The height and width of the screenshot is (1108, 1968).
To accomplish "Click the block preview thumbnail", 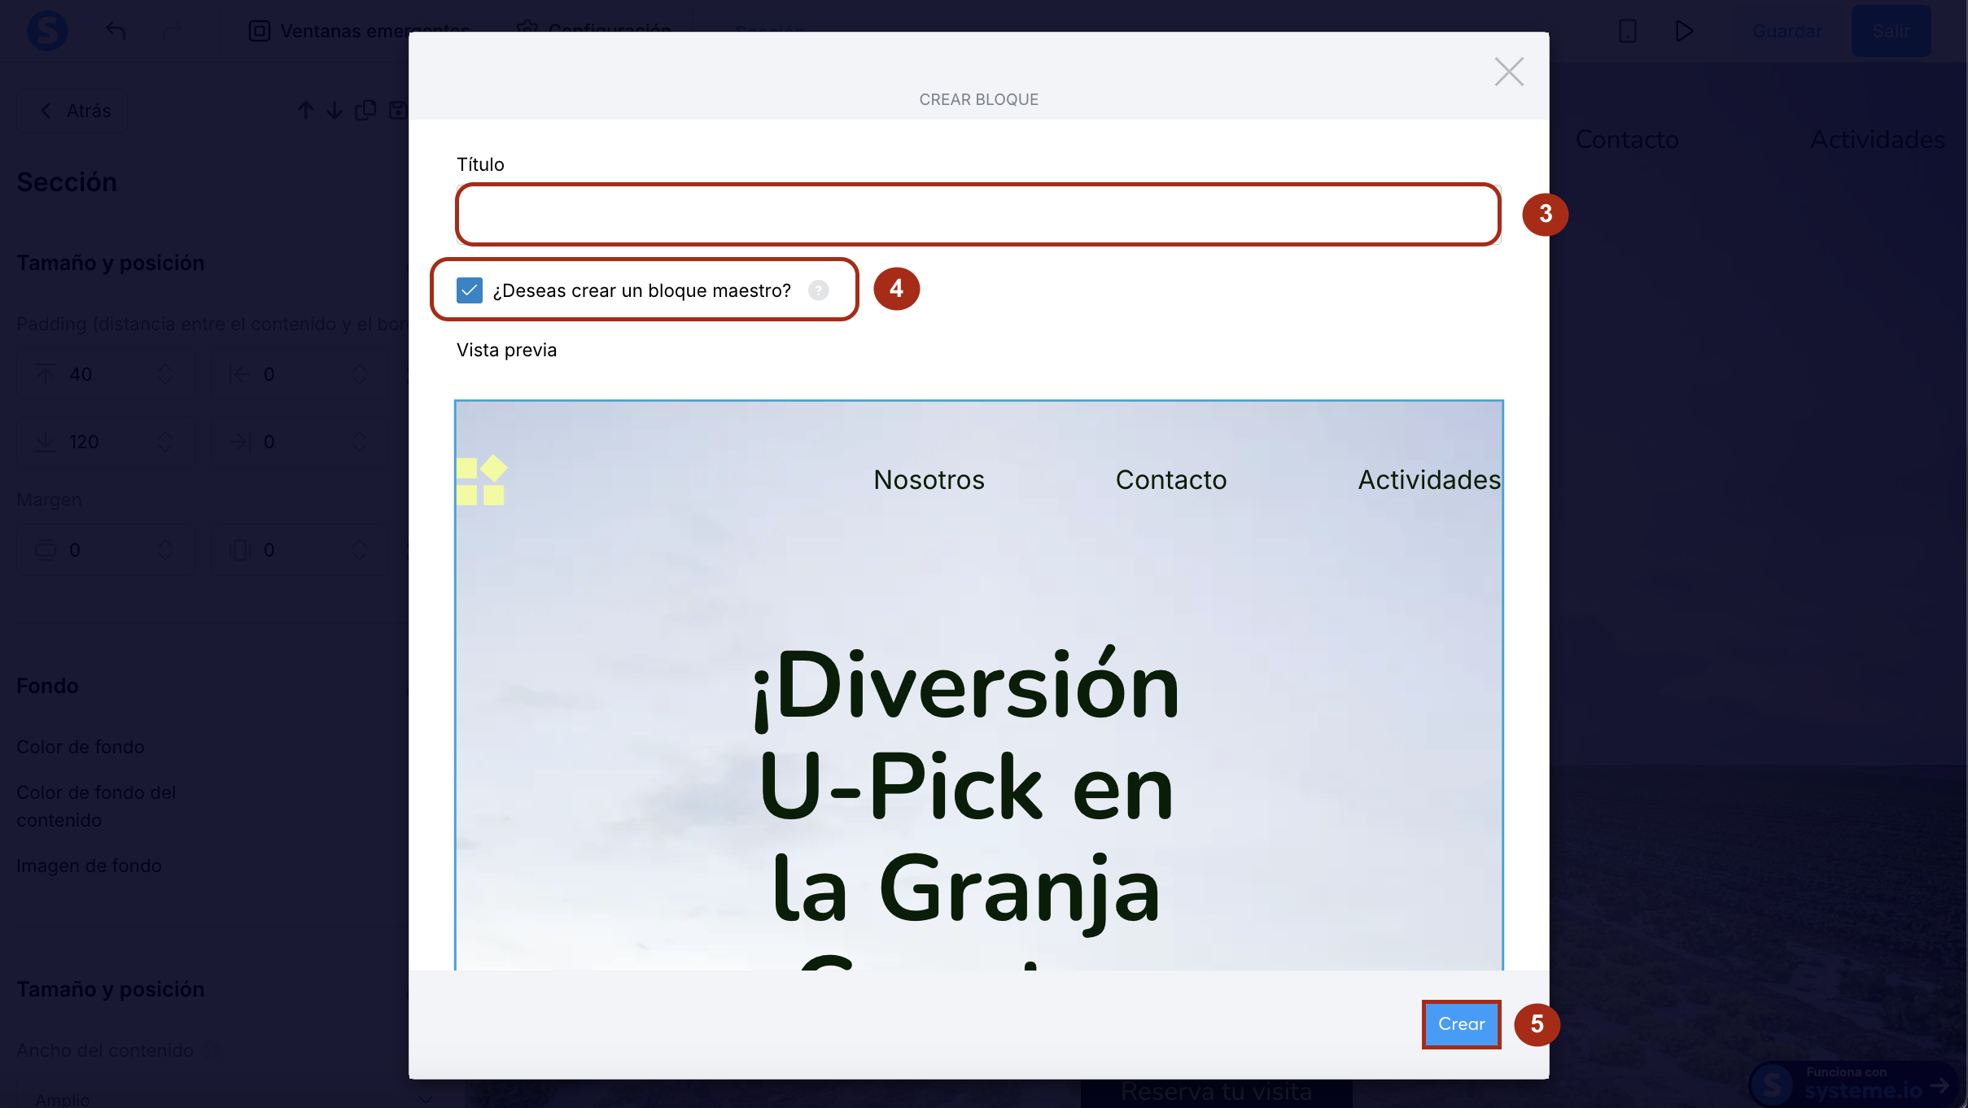I will pos(977,683).
